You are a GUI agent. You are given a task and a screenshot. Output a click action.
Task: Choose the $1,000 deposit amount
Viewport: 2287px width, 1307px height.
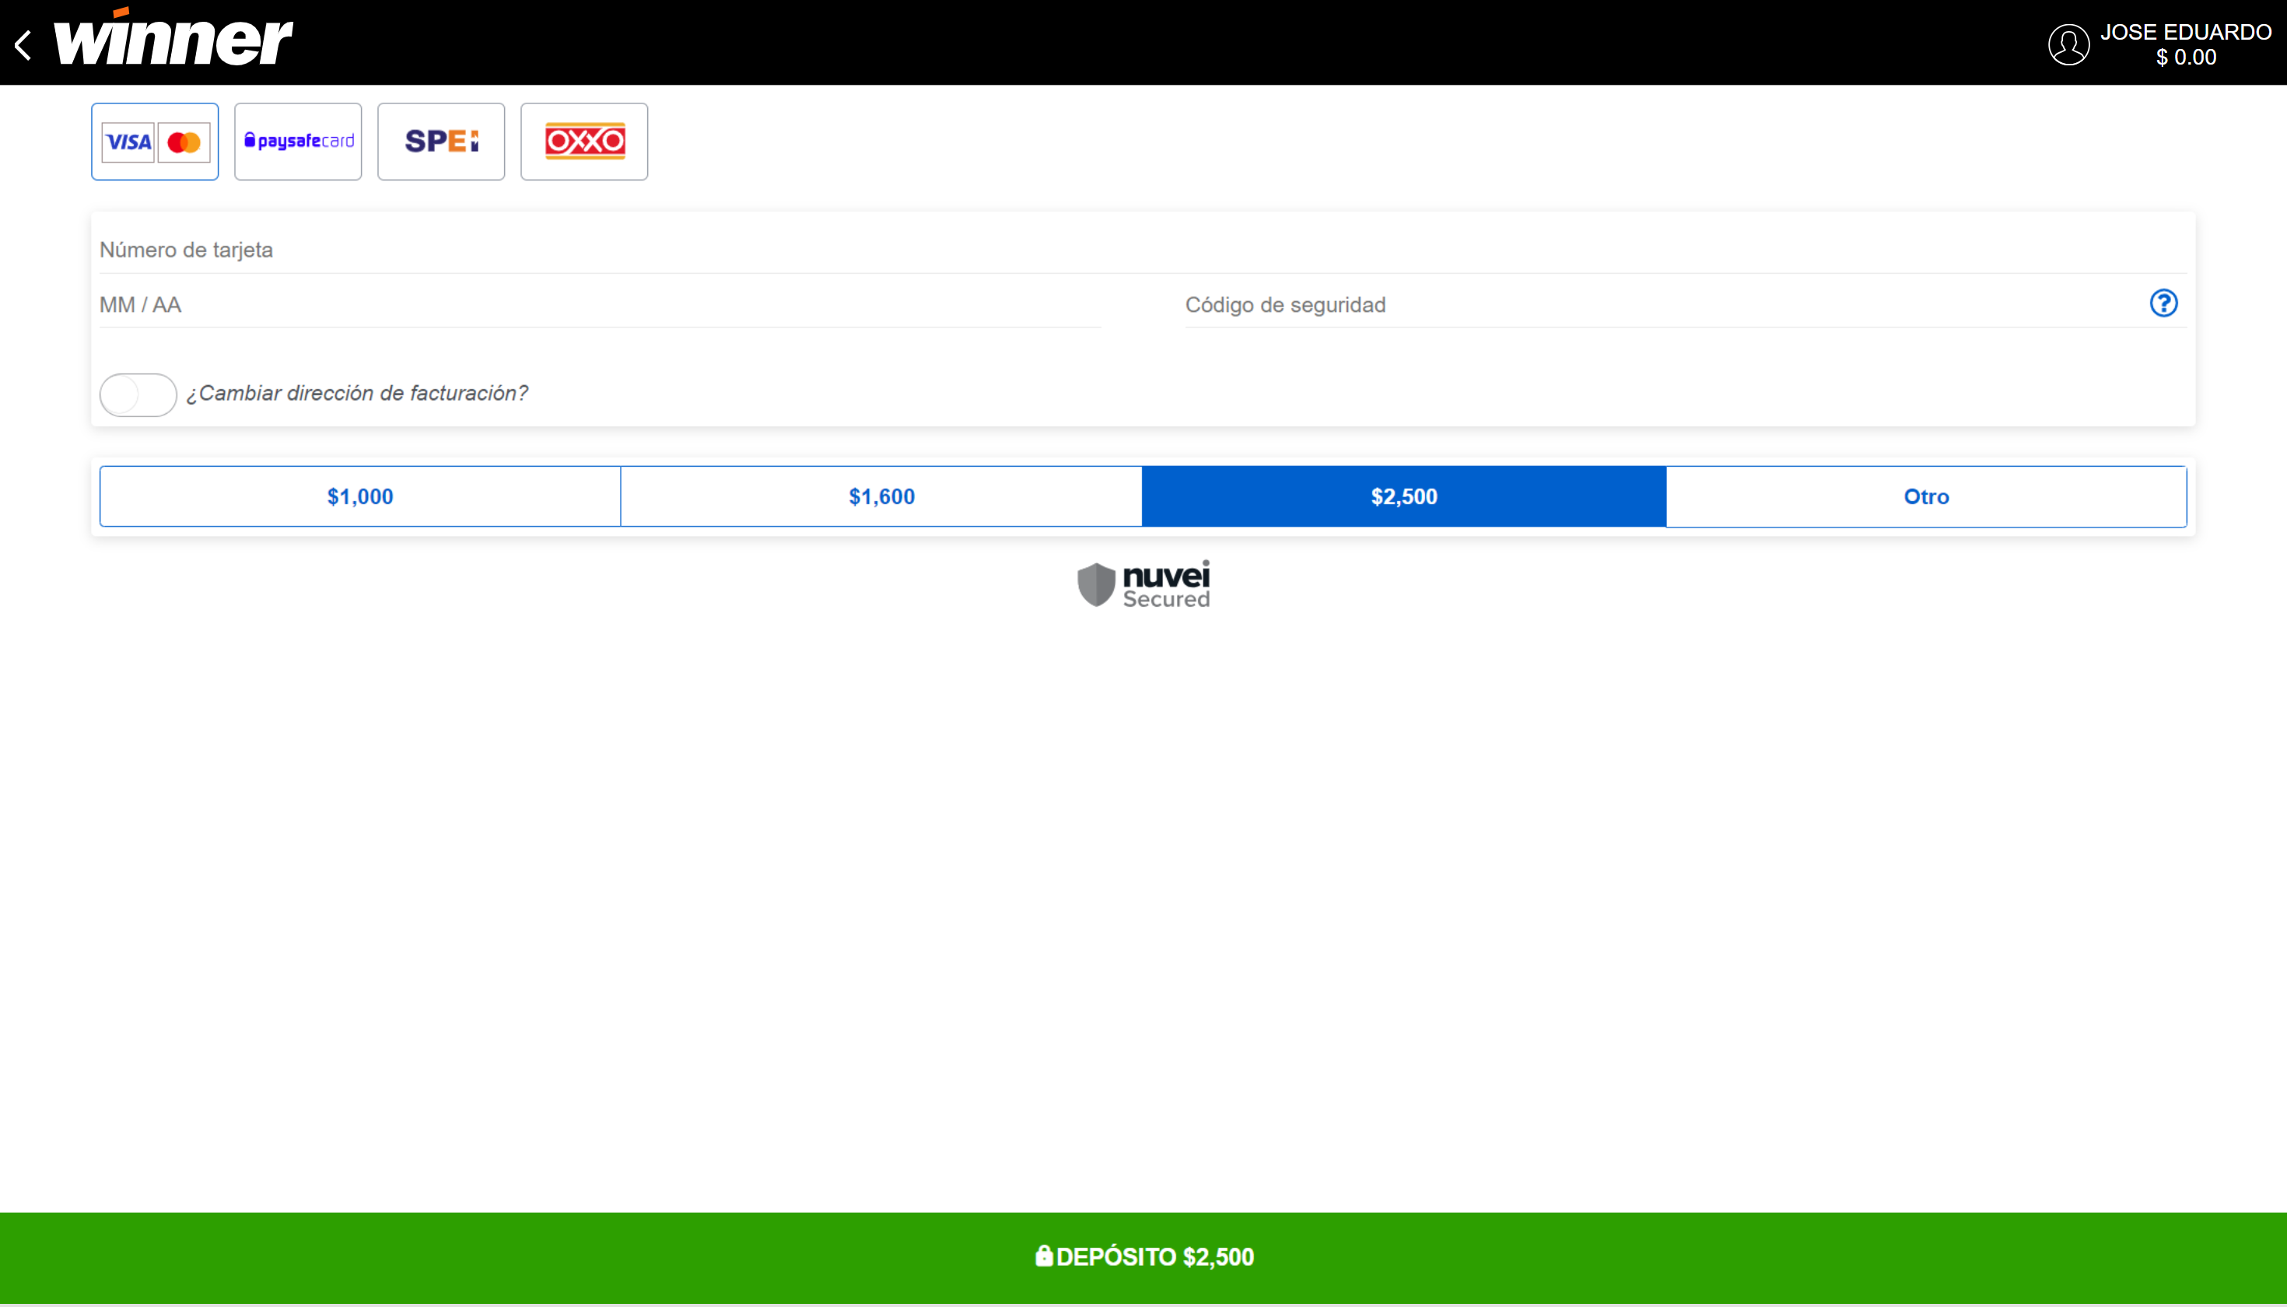360,496
